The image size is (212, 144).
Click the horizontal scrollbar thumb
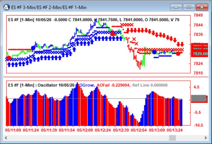tap(172, 138)
